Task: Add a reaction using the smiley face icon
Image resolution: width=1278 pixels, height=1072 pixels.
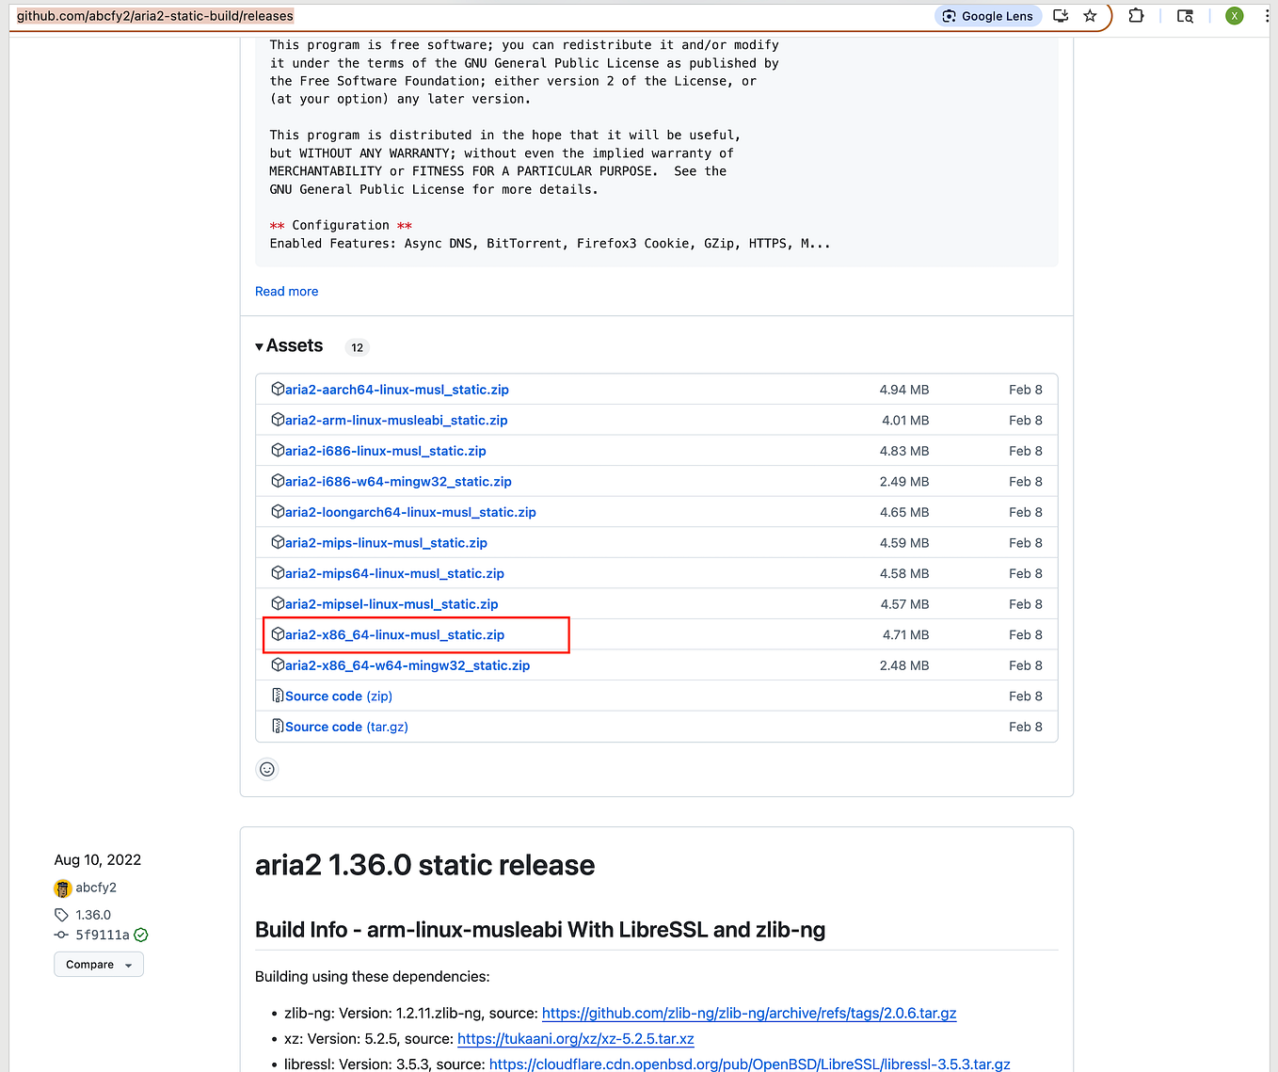Action: pyautogui.click(x=266, y=769)
